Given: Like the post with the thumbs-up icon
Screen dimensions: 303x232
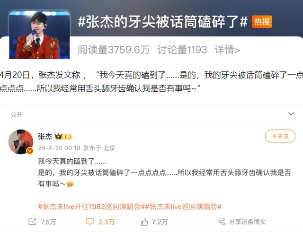Looking at the screenshot, I should pyautogui.click(x=144, y=222).
